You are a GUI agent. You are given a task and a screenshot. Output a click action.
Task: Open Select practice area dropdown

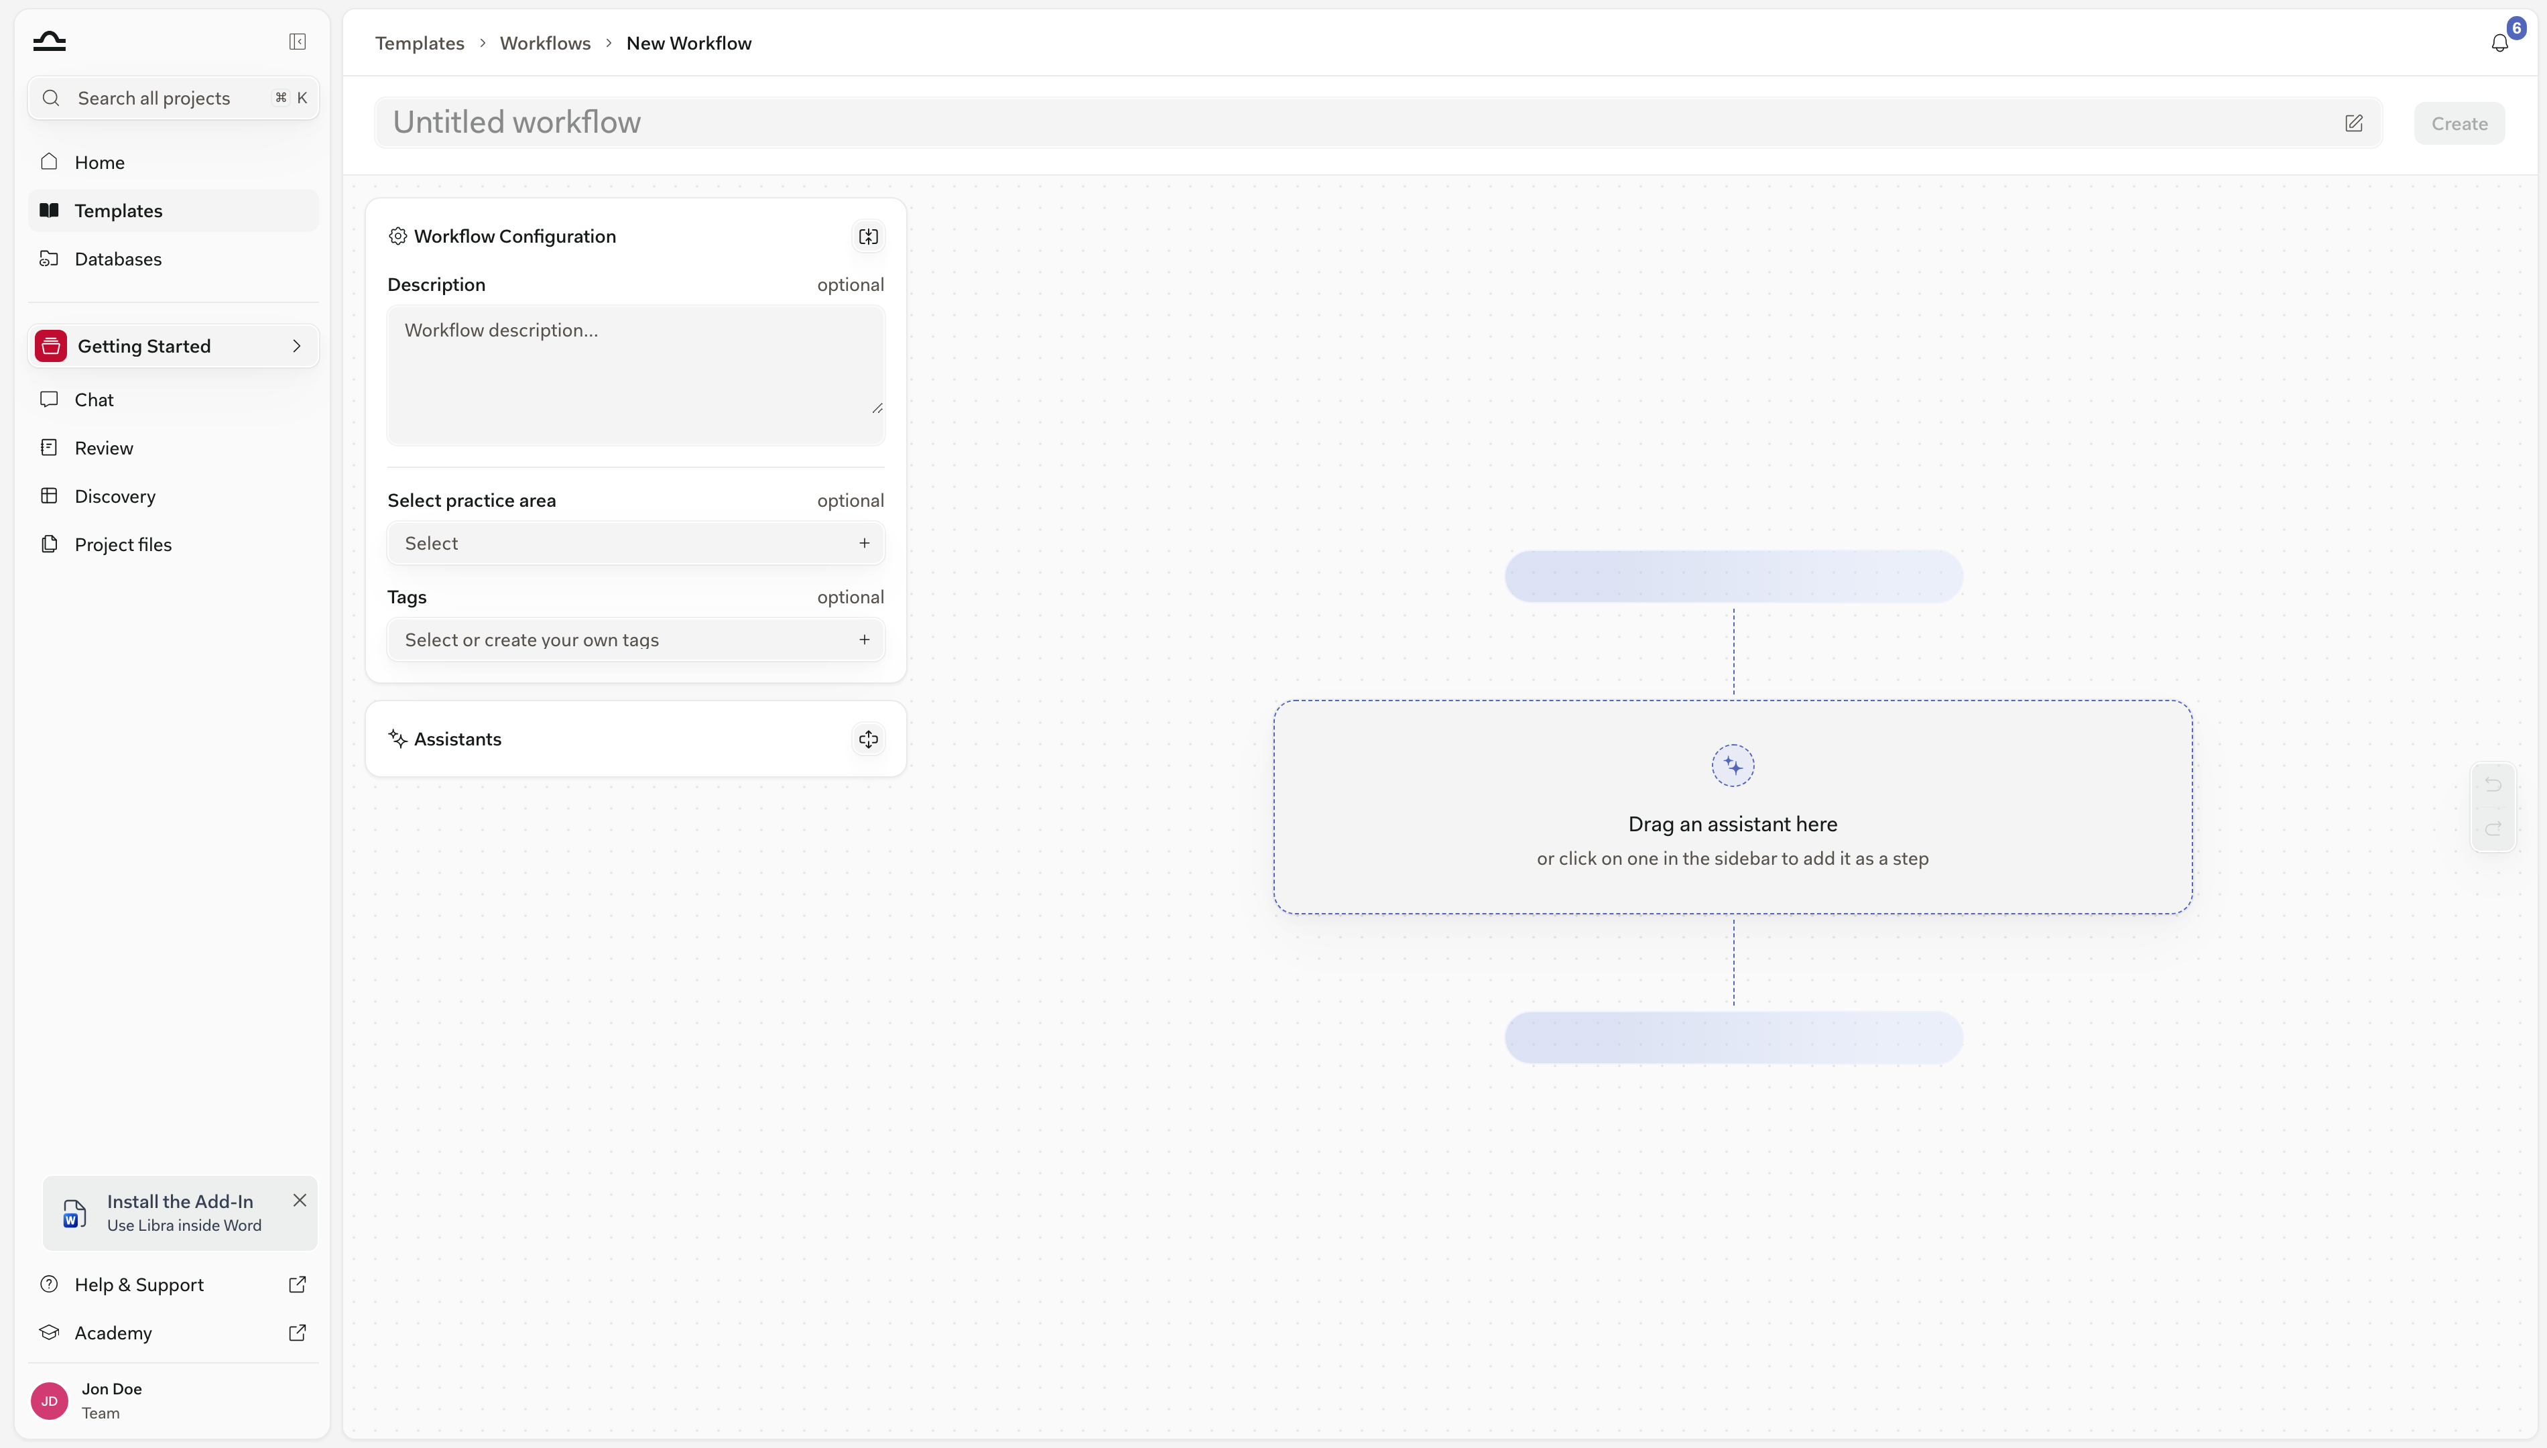635,543
